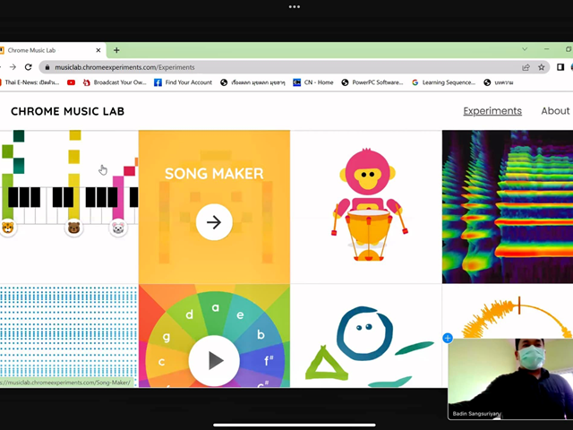Click the blue plus button on video thumbnail
Screen dimensions: 573x430
pyautogui.click(x=448, y=339)
